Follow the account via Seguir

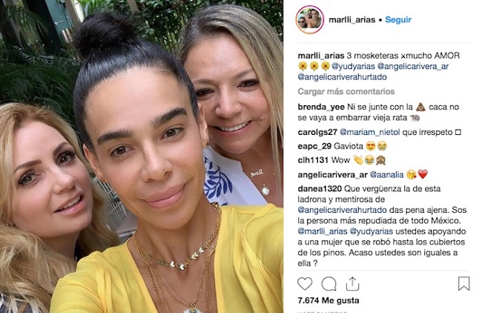[398, 20]
